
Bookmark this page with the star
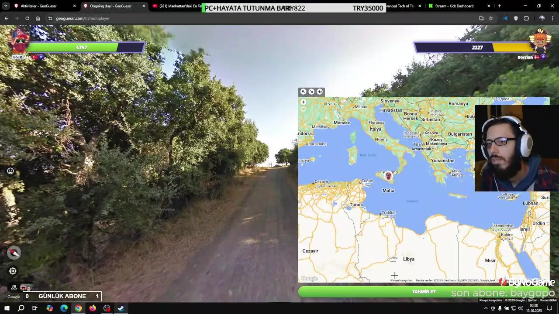point(491,18)
